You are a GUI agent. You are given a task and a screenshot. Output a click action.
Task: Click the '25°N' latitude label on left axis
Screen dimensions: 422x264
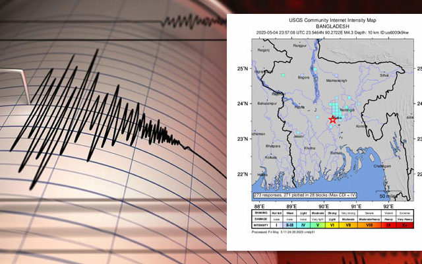[x=243, y=69]
